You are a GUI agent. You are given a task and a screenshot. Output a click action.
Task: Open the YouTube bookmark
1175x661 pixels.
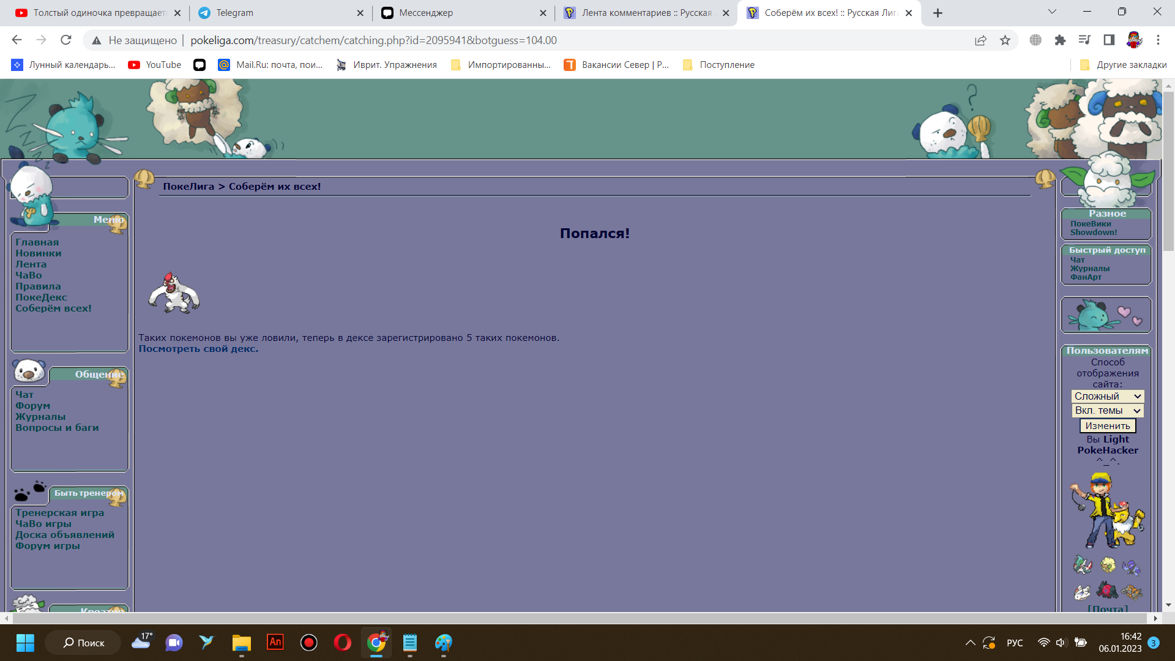tap(155, 65)
